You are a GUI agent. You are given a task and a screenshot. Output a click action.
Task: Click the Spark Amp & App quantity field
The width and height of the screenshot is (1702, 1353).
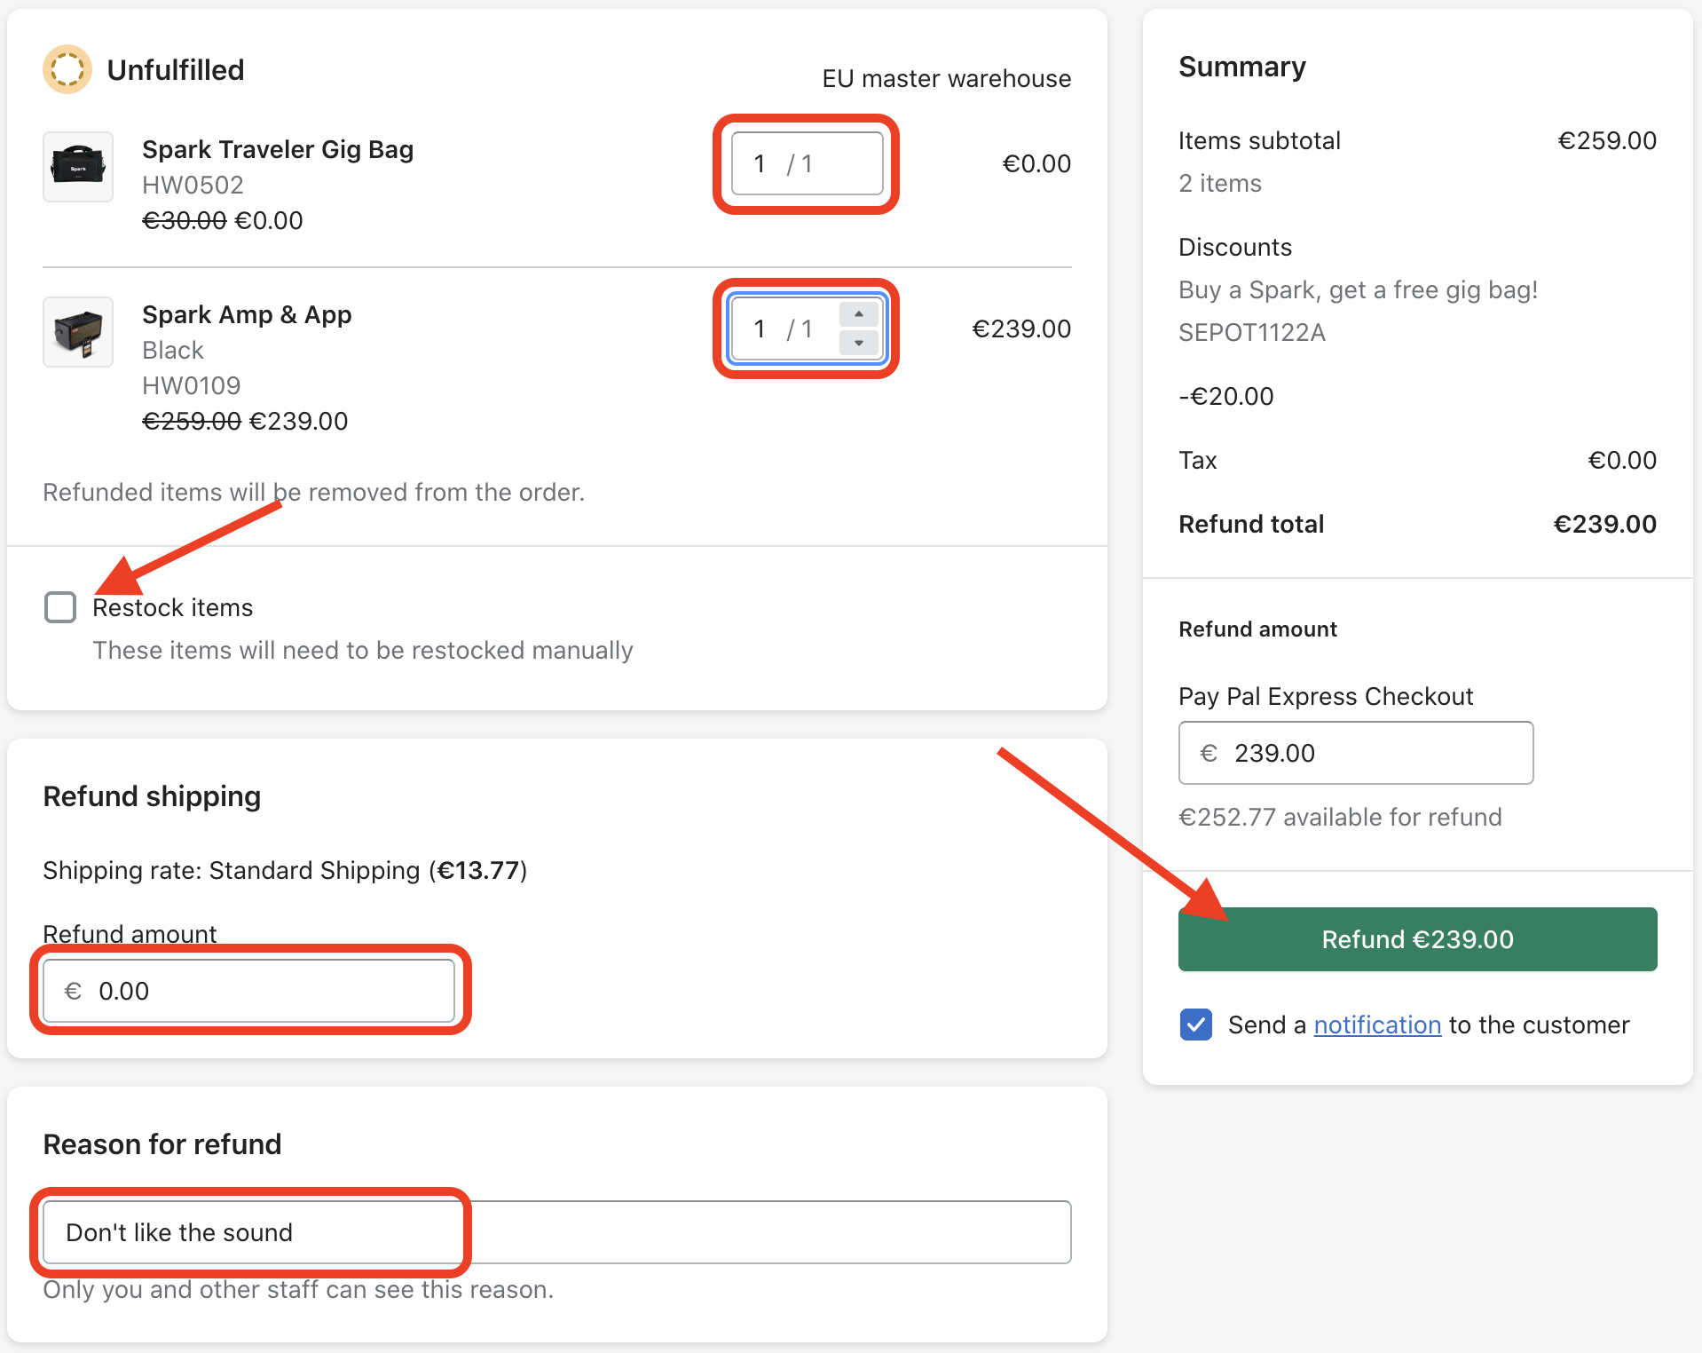(807, 328)
